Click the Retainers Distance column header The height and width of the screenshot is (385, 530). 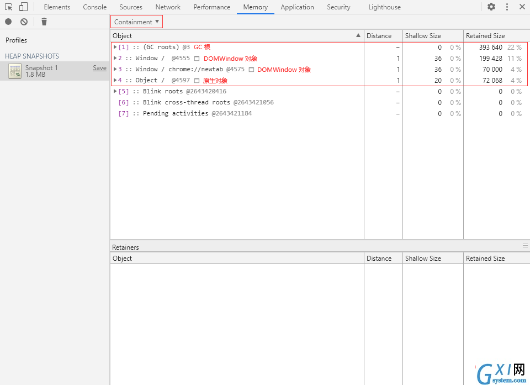383,258
